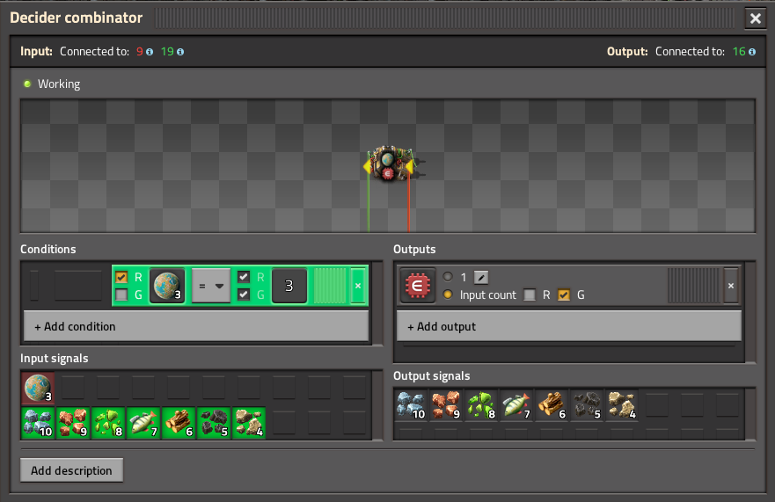
Task: Remove the condition with its X button
Action: [358, 286]
